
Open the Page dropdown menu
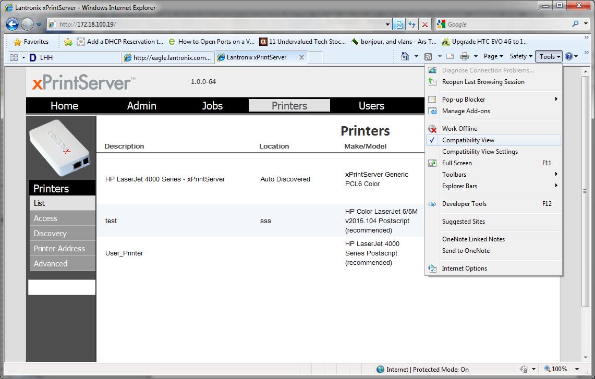pyautogui.click(x=493, y=57)
